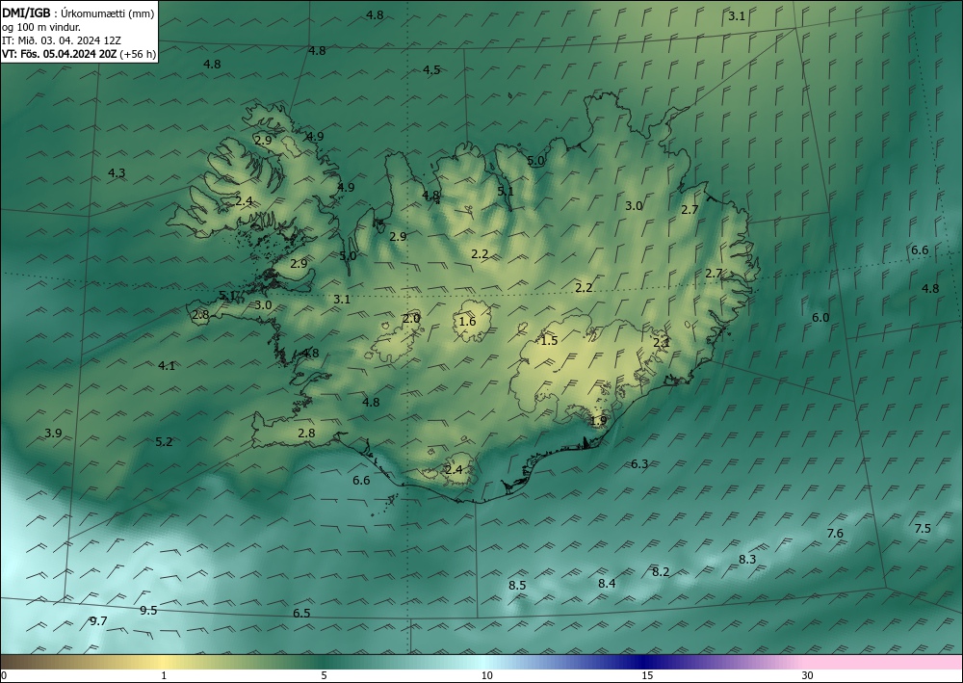Click the 1.6 value inside the glacier outline
This screenshot has height=683, width=963.
[x=467, y=321]
